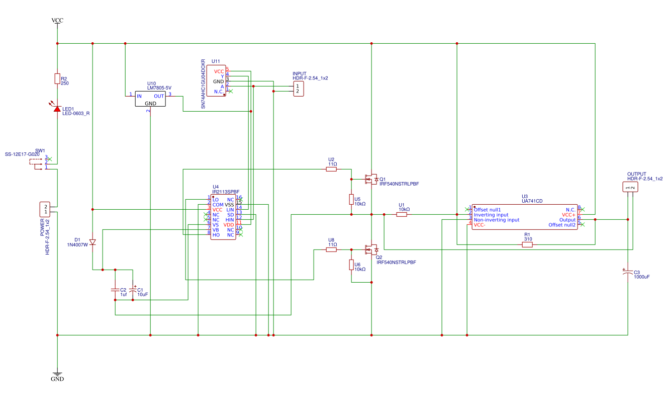Select the POWER header connector symbol
Image resolution: width=668 pixels, height=416 pixels.
(45, 209)
